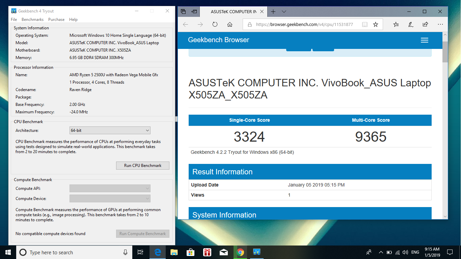The height and width of the screenshot is (259, 461).
Task: Click the Single-Core Score 3324 value
Action: click(x=249, y=137)
